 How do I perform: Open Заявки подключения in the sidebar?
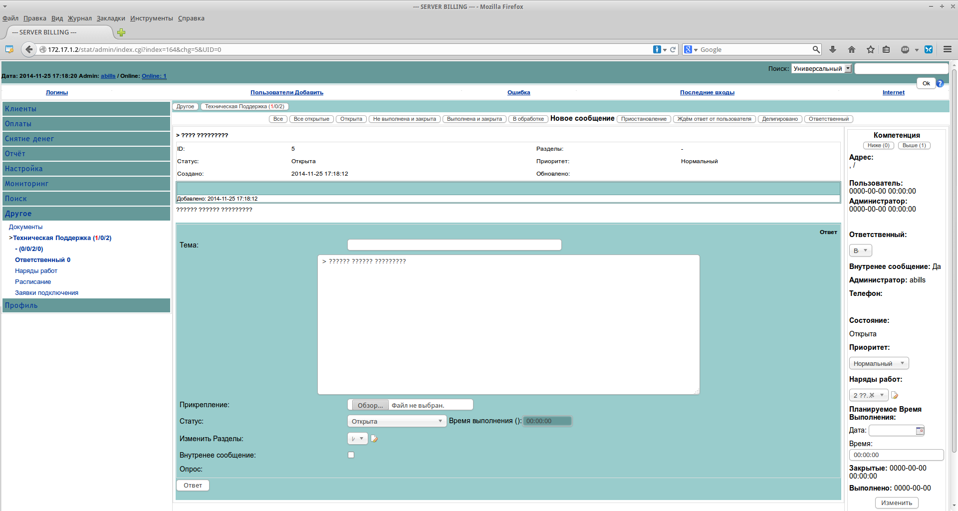coord(46,293)
